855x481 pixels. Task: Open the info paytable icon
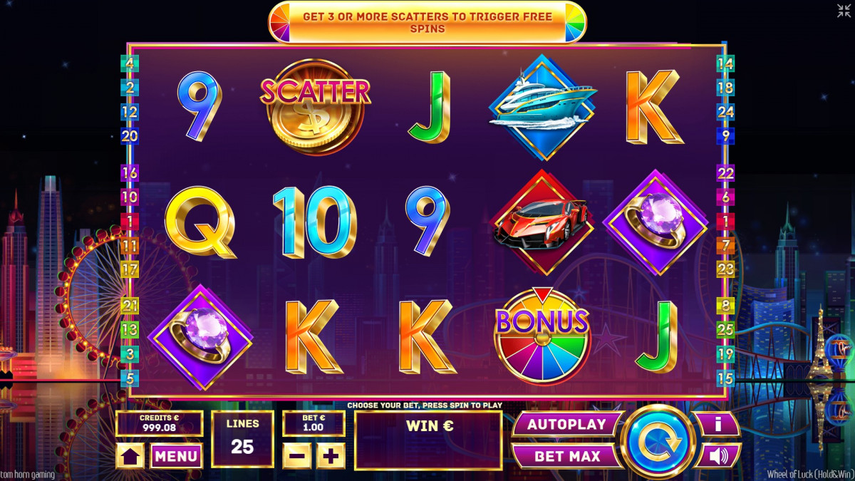coord(717,424)
